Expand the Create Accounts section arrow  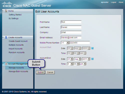coord(3,37)
